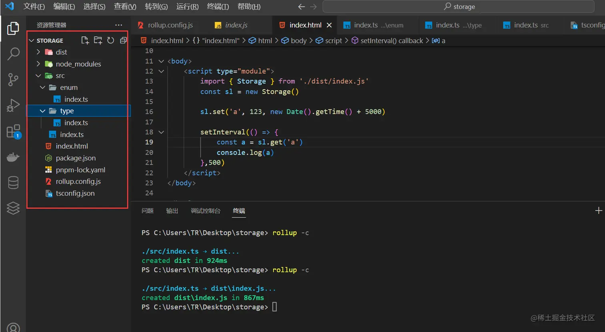Refresh the explorer file tree
This screenshot has width=605, height=332.
(x=110, y=40)
